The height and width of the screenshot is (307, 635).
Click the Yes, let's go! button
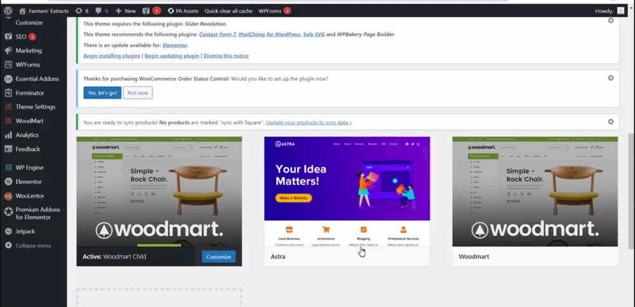[x=102, y=93]
